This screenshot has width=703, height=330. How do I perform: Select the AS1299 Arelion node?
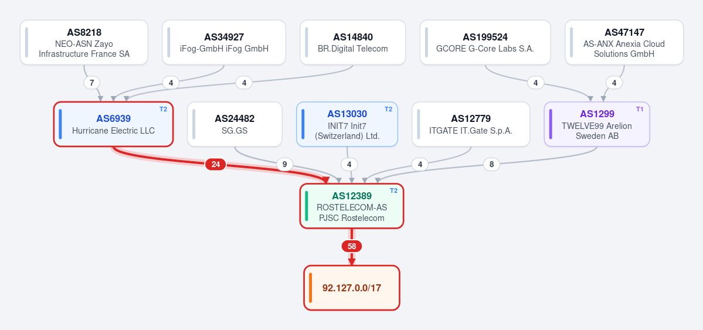point(597,124)
